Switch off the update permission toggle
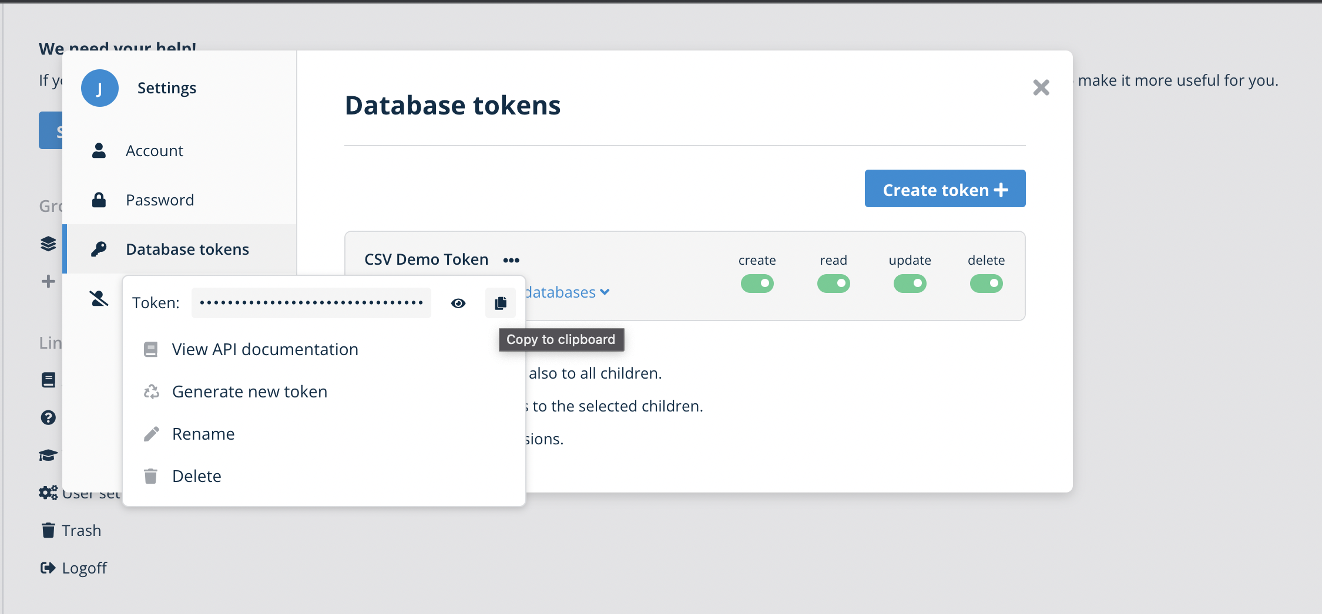This screenshot has height=614, width=1322. [910, 284]
